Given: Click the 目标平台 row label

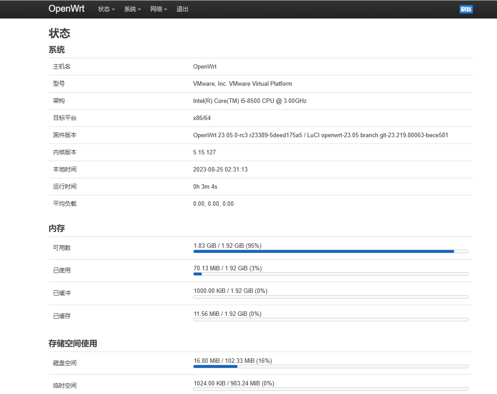Looking at the screenshot, I should click(x=65, y=118).
